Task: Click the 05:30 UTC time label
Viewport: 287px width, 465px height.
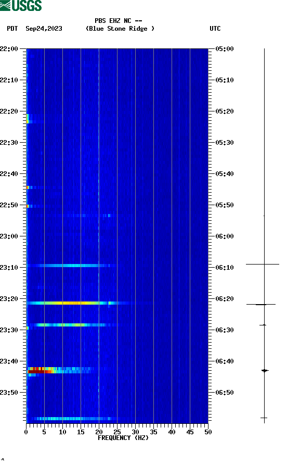Action: pyautogui.click(x=225, y=143)
